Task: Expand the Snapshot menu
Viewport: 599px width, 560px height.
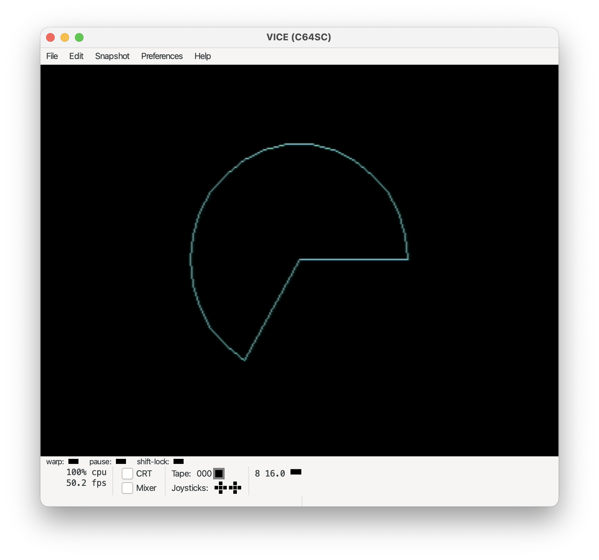Action: [112, 56]
